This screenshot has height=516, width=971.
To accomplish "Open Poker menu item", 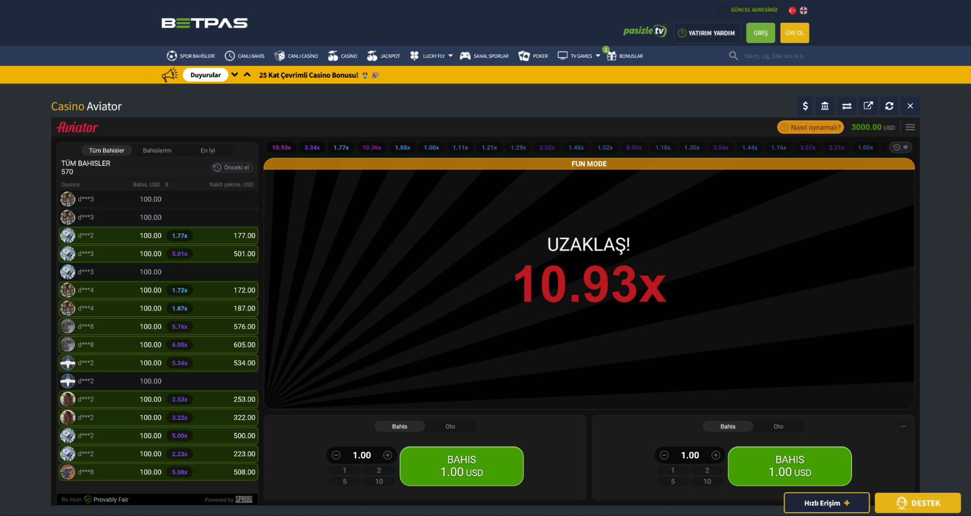I will 533,56.
